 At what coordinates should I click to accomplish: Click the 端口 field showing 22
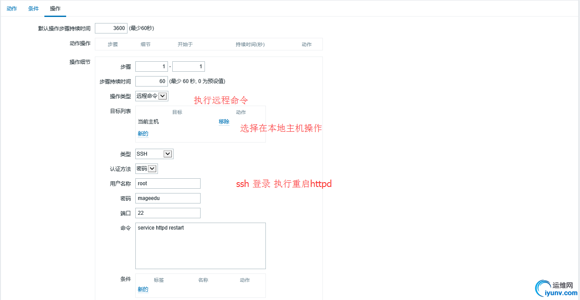coord(168,213)
